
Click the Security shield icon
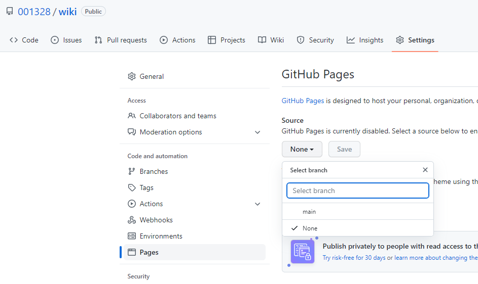coord(301,40)
